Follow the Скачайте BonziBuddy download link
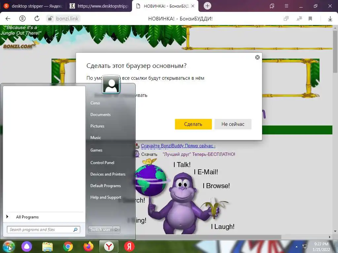 pos(178,146)
